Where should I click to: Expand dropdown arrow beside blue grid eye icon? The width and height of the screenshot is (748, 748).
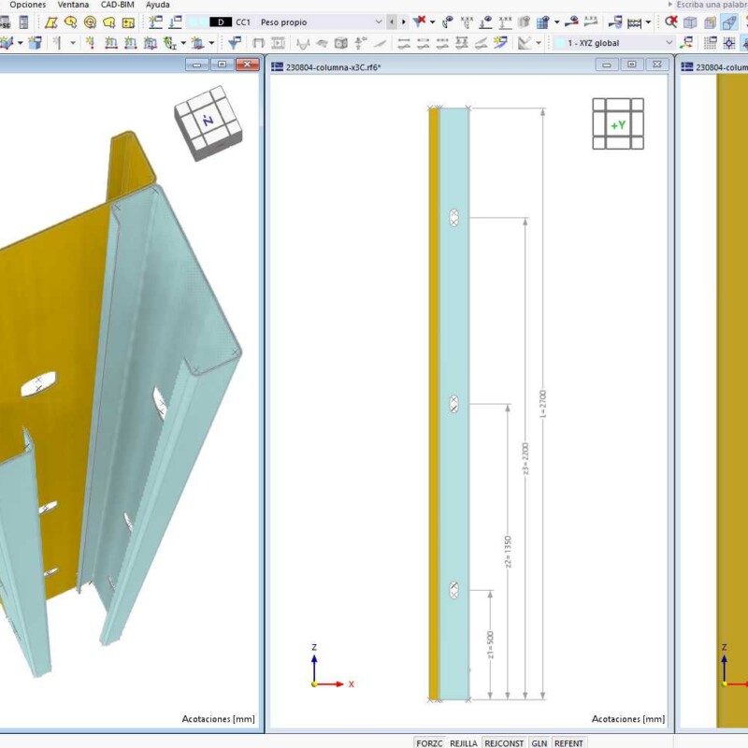coord(556,22)
